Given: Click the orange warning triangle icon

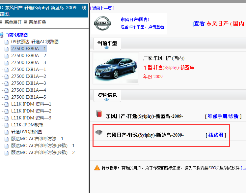Looking at the screenshot, I should pos(97,168).
